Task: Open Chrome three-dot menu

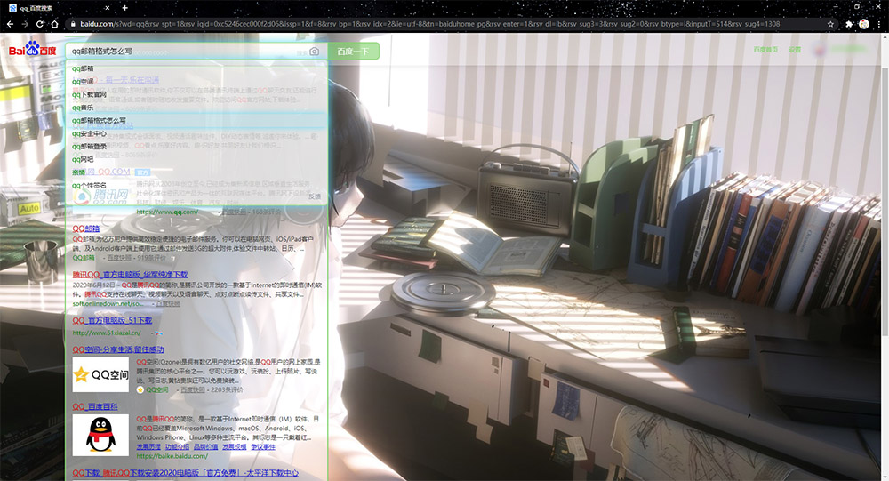Action: pyautogui.click(x=879, y=24)
